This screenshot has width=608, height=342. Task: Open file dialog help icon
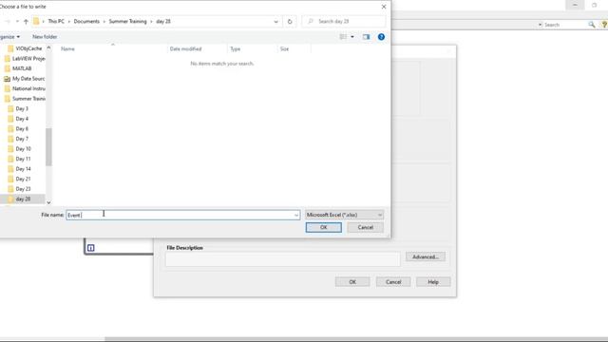click(x=381, y=37)
